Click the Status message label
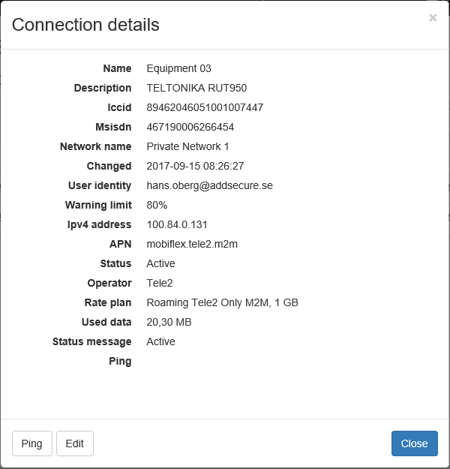 tap(91, 341)
